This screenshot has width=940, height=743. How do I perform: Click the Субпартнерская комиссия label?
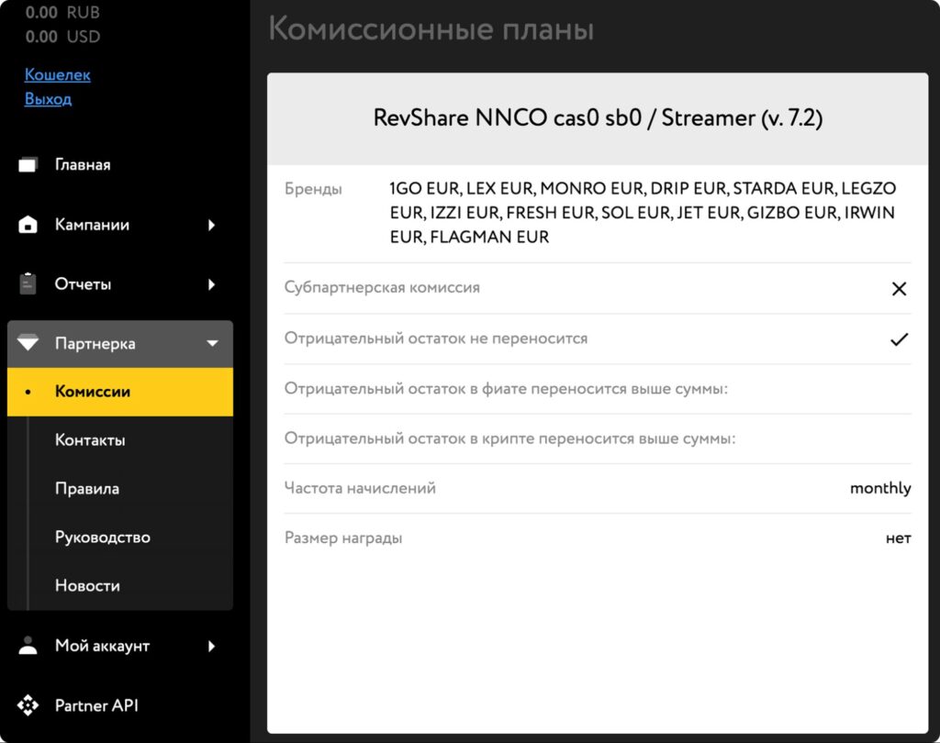[x=382, y=288]
